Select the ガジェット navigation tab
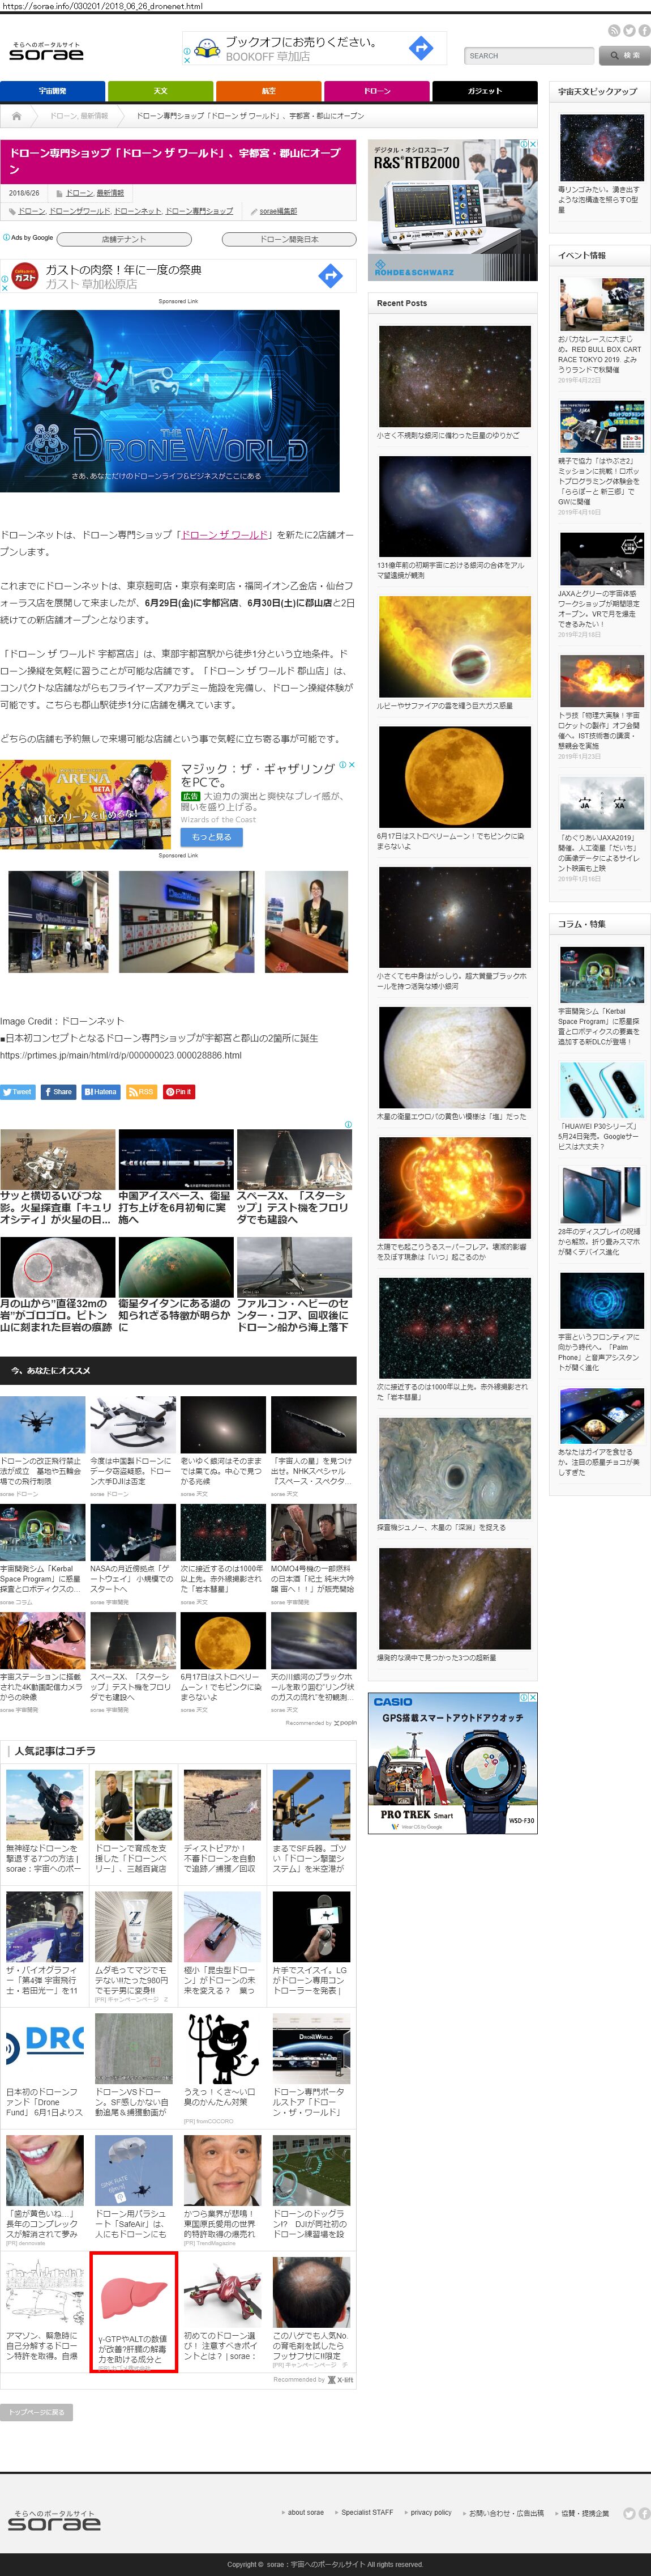This screenshot has height=2576, width=651. 484,91
